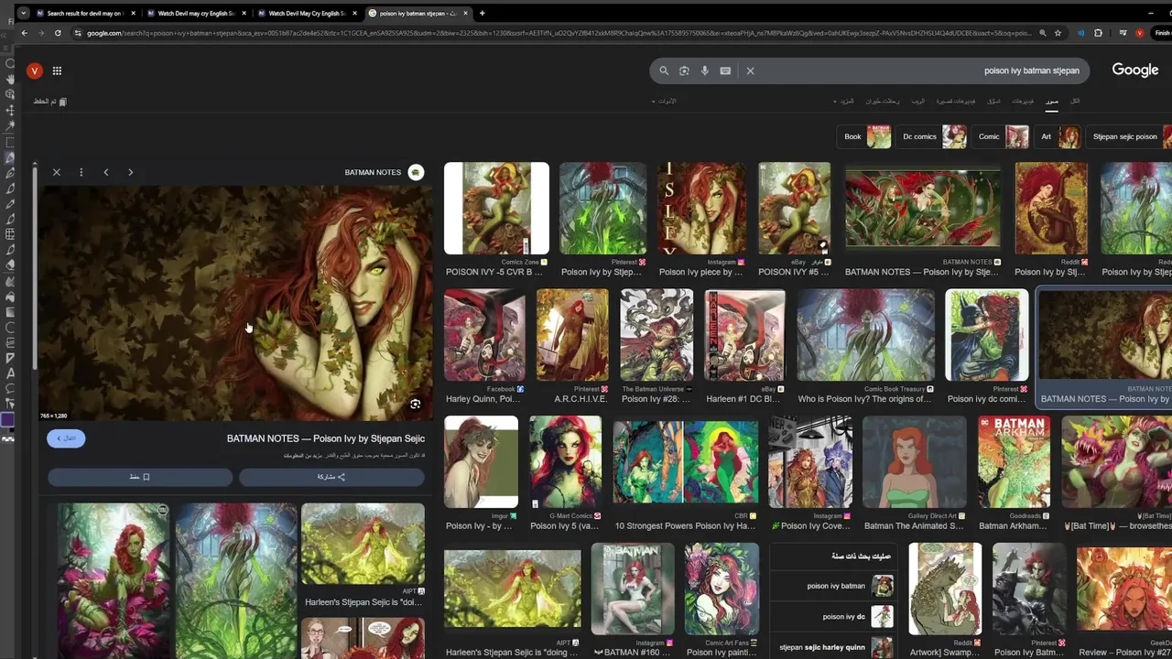
Task: Open search by image camera icon
Action: [684, 70]
